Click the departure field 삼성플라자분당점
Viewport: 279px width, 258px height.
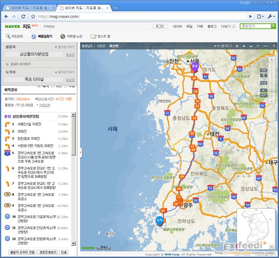tap(34, 54)
